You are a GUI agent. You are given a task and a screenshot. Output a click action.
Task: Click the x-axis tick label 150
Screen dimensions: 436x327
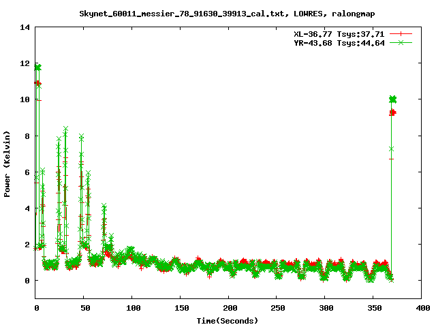tap(182, 308)
